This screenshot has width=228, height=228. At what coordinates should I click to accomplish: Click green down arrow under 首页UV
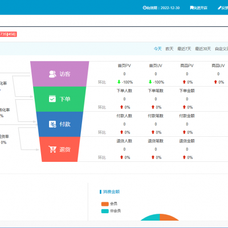150,82
